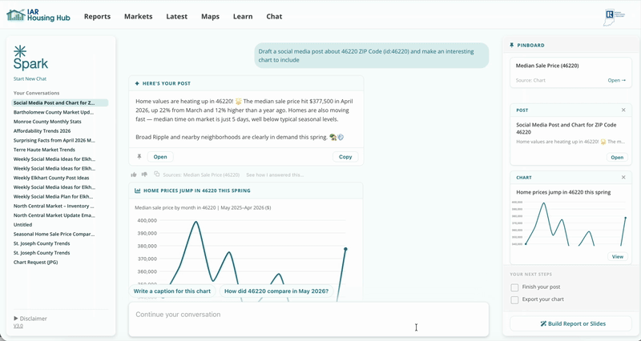Switch to the Chat page
The image size is (641, 341).
pyautogui.click(x=274, y=17)
